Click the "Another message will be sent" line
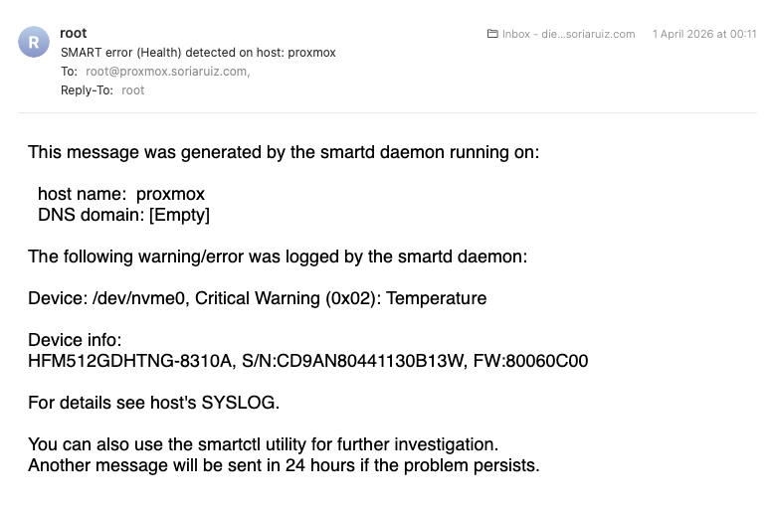This screenshot has width=773, height=511. 284,465
